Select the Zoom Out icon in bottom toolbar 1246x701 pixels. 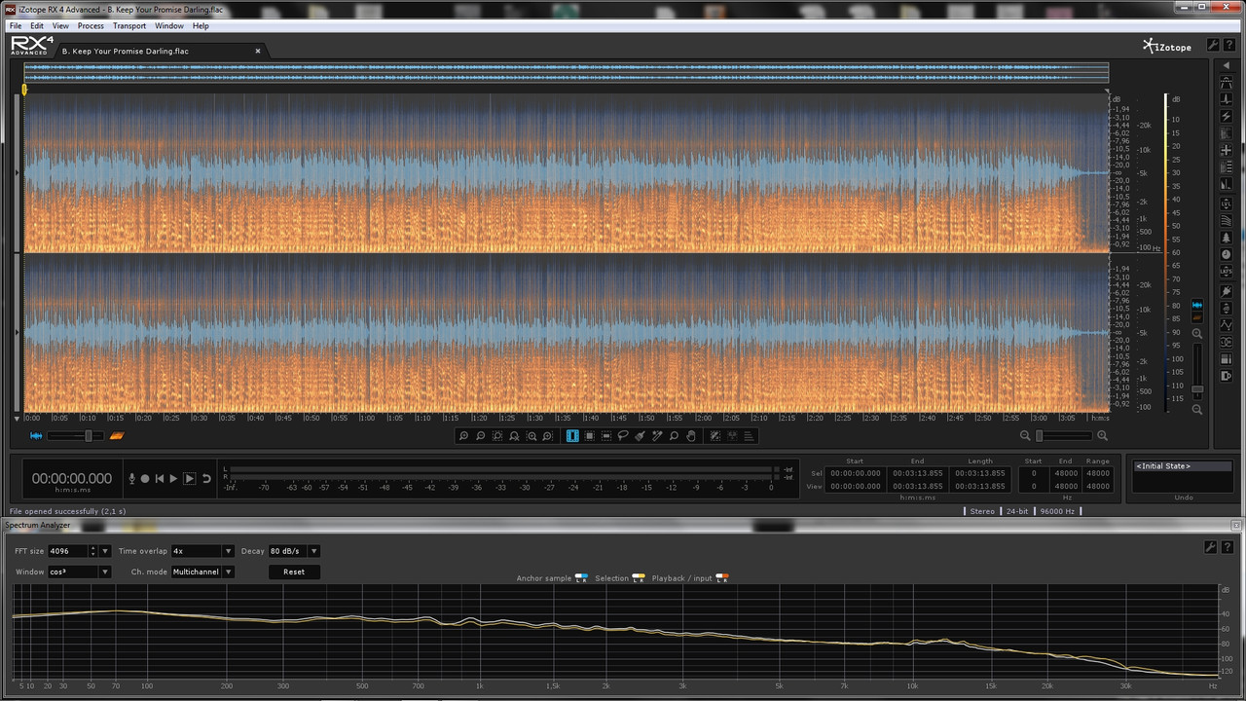[481, 436]
